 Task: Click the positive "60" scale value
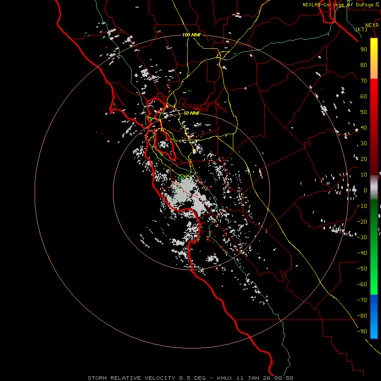[x=364, y=97]
